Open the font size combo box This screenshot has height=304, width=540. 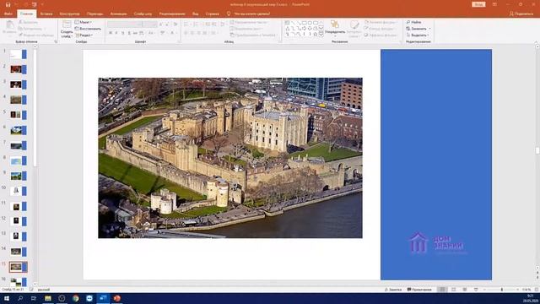(x=150, y=24)
